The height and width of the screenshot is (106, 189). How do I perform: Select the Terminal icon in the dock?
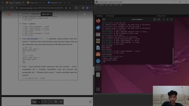click(x=98, y=68)
